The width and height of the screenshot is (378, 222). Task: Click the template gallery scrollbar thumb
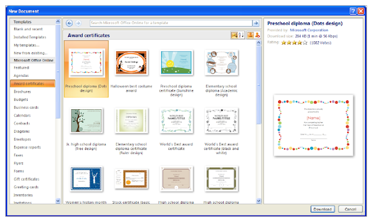pyautogui.click(x=259, y=85)
